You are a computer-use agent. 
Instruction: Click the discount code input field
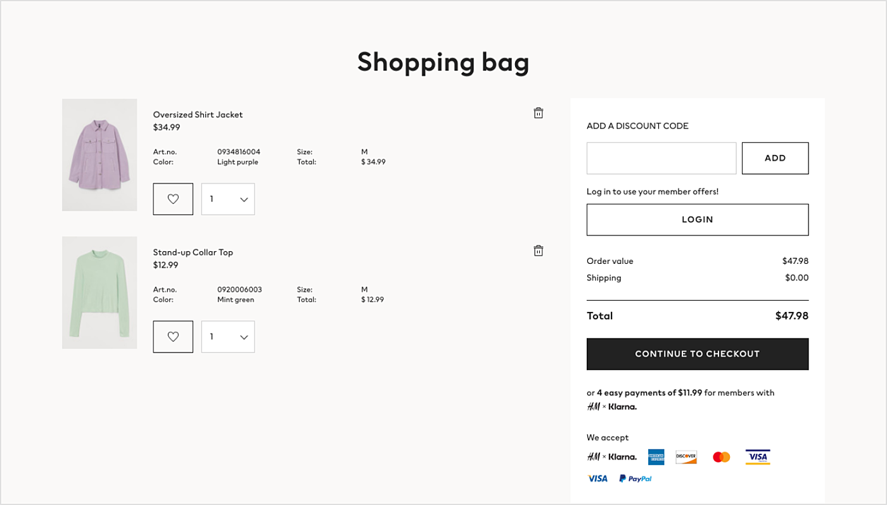[661, 158]
